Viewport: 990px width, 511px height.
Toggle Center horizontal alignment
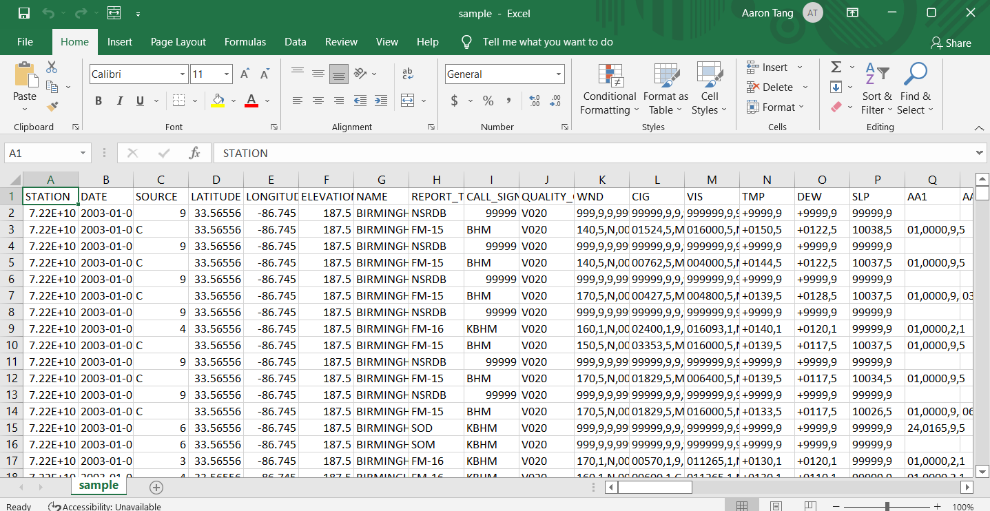coord(318,101)
